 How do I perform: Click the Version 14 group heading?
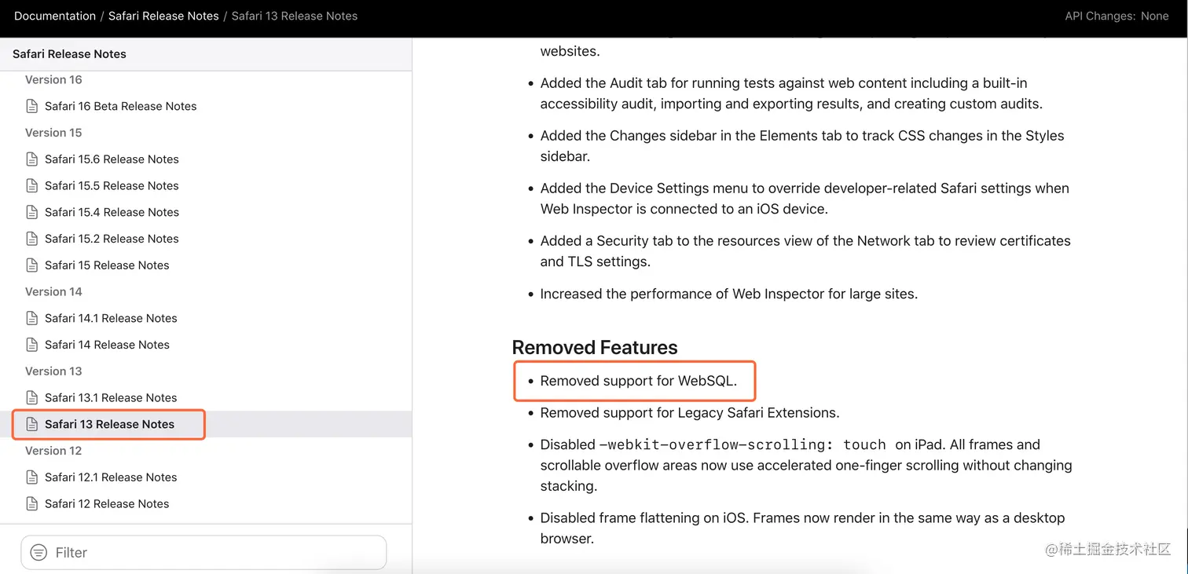pyautogui.click(x=53, y=291)
